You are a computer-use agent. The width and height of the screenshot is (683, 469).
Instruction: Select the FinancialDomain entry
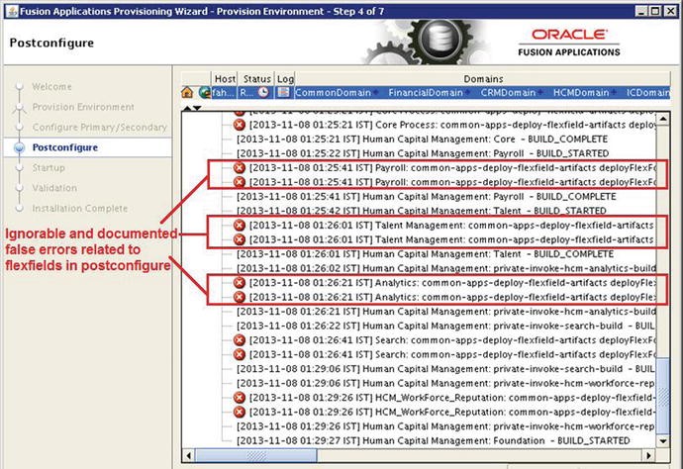point(426,92)
